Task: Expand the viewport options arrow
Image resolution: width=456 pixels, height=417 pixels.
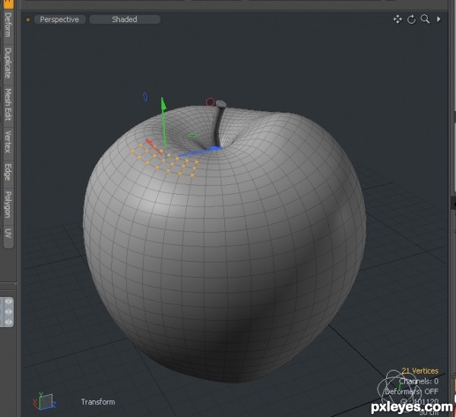Action: [439, 19]
